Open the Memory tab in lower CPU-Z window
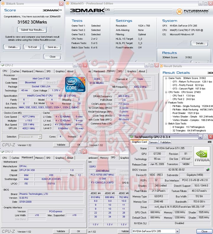213x234 pixels. click(39, 158)
